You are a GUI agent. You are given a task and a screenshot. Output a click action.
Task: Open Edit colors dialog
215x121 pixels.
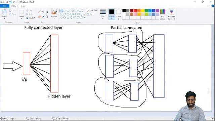[163, 14]
